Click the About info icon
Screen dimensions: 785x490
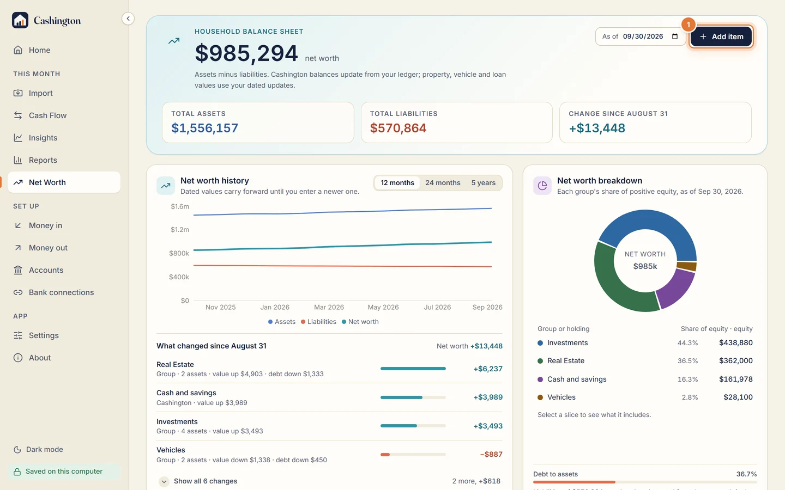(x=18, y=358)
